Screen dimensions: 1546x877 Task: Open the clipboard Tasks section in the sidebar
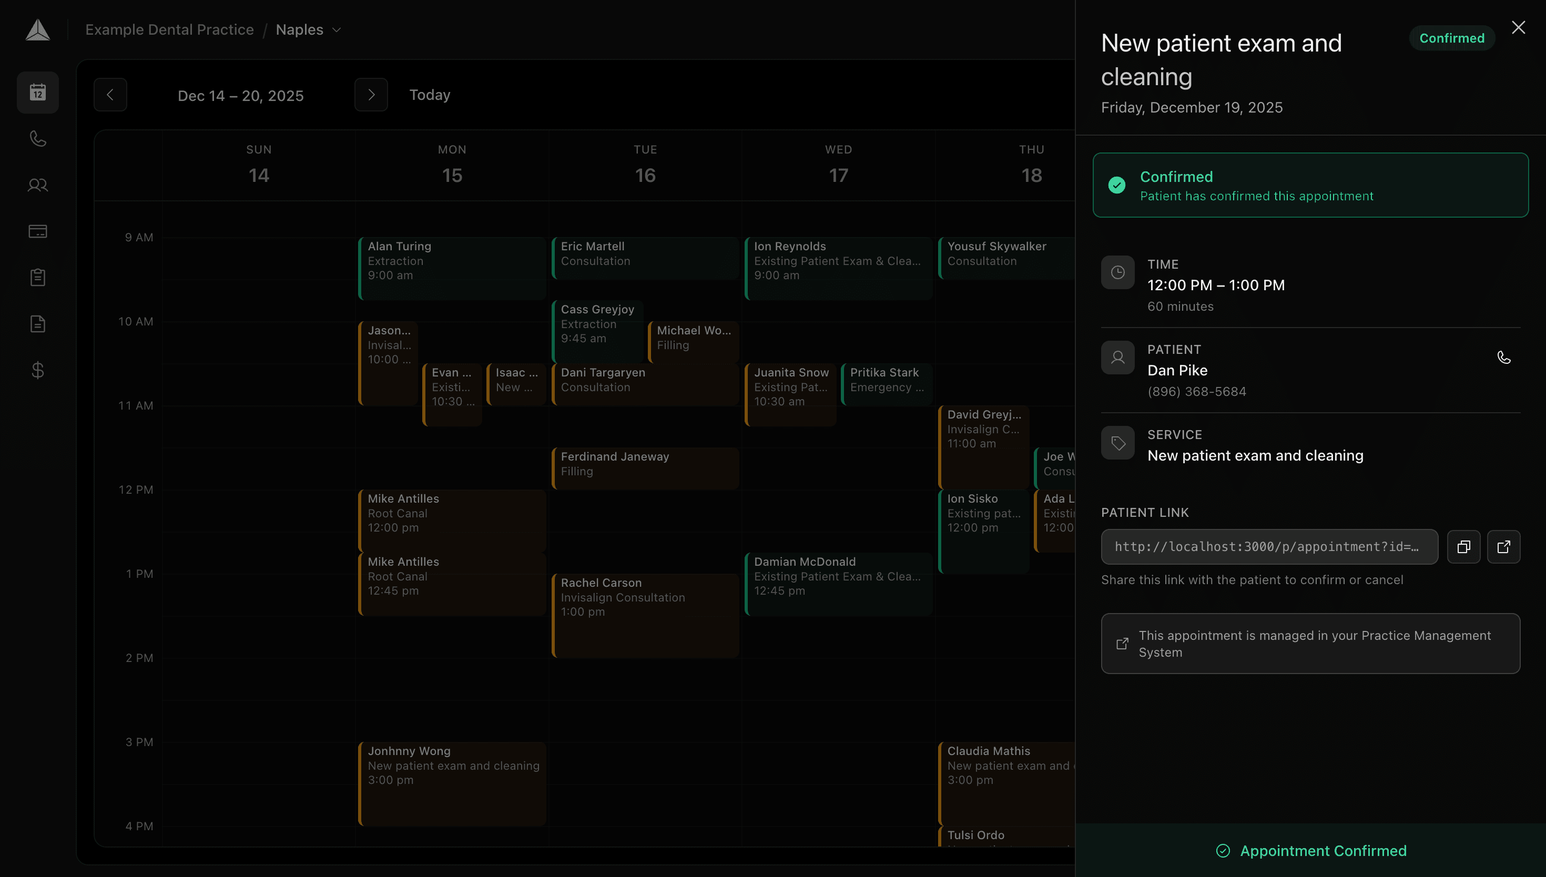[37, 277]
